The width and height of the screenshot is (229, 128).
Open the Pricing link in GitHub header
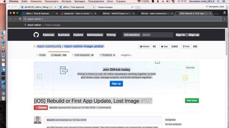pos(111,35)
